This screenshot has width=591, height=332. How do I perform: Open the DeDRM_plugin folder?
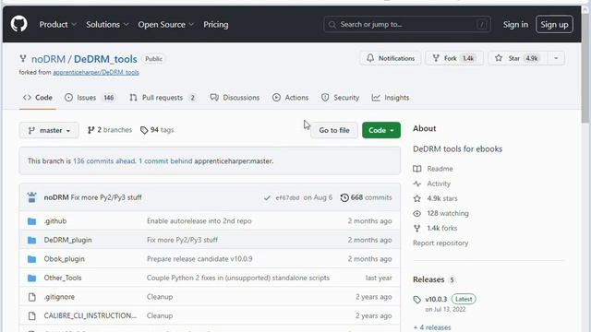pos(67,240)
